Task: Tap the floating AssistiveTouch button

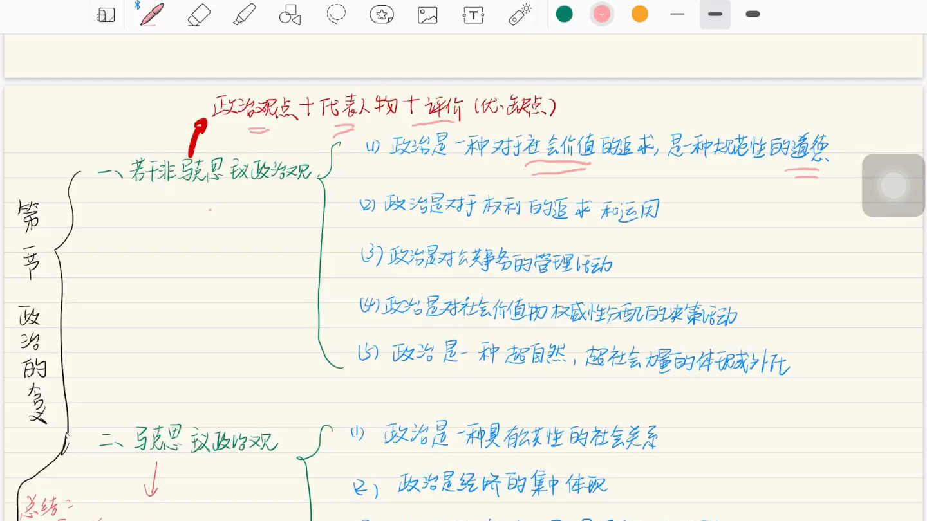Action: coord(894,185)
